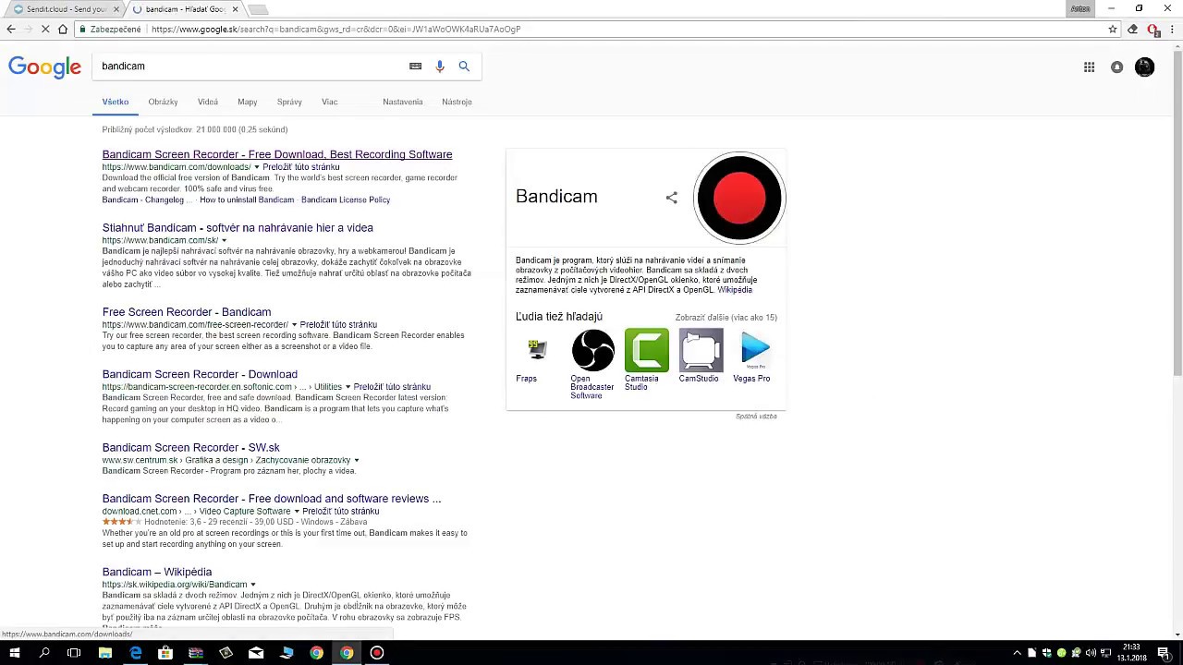
Task: Launch File Explorer from the taskbar
Action: [105, 653]
